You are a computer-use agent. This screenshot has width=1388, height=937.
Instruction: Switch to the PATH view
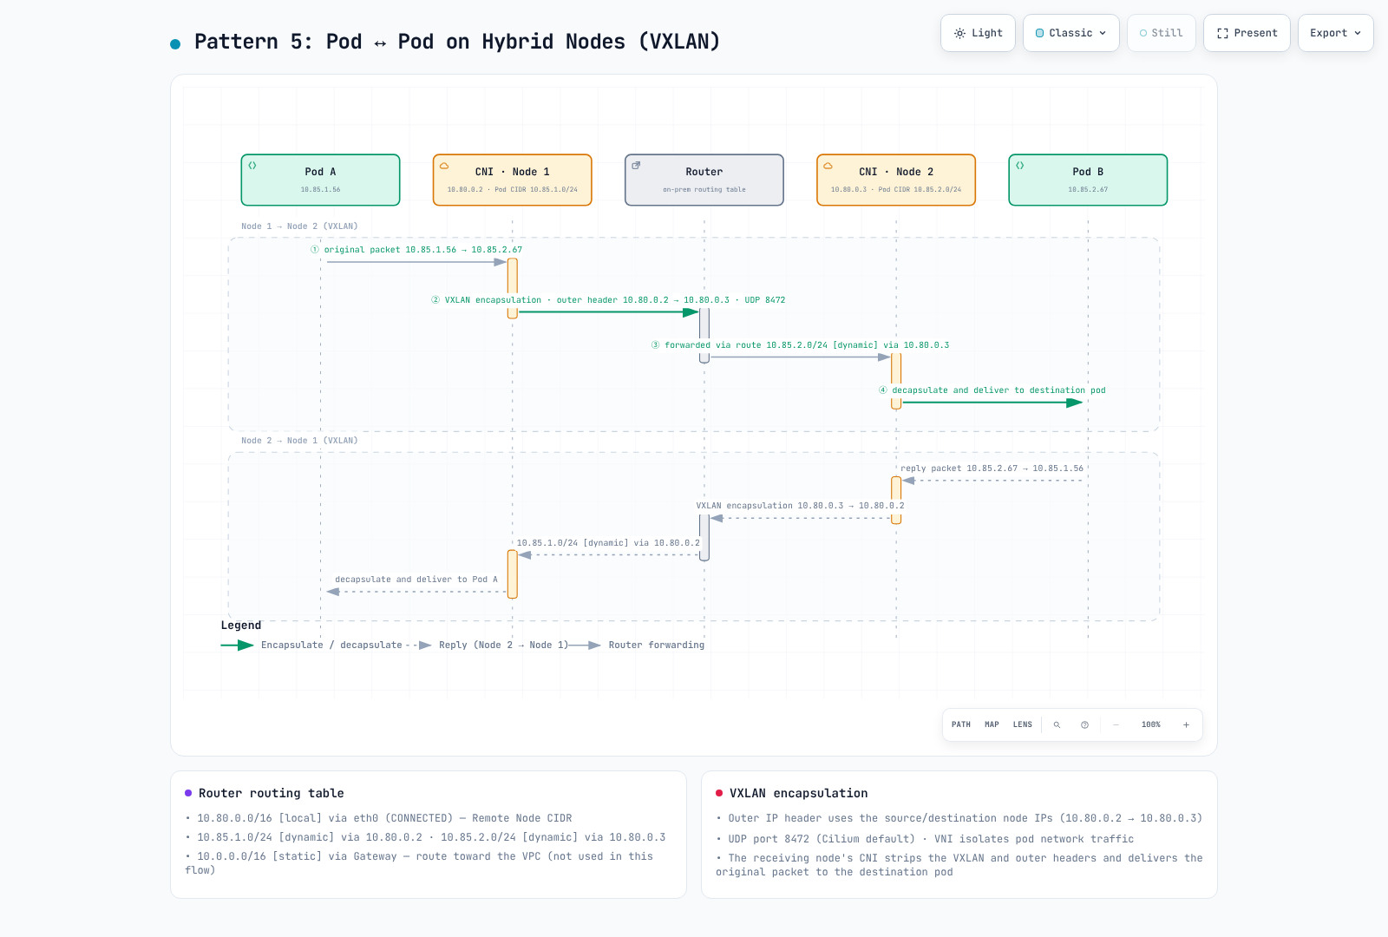pyautogui.click(x=961, y=724)
